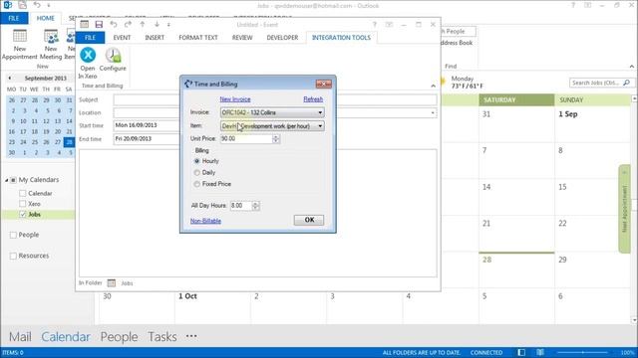The height and width of the screenshot is (358, 638).
Task: Click the New Appointment ribbon icon
Action: (x=20, y=36)
